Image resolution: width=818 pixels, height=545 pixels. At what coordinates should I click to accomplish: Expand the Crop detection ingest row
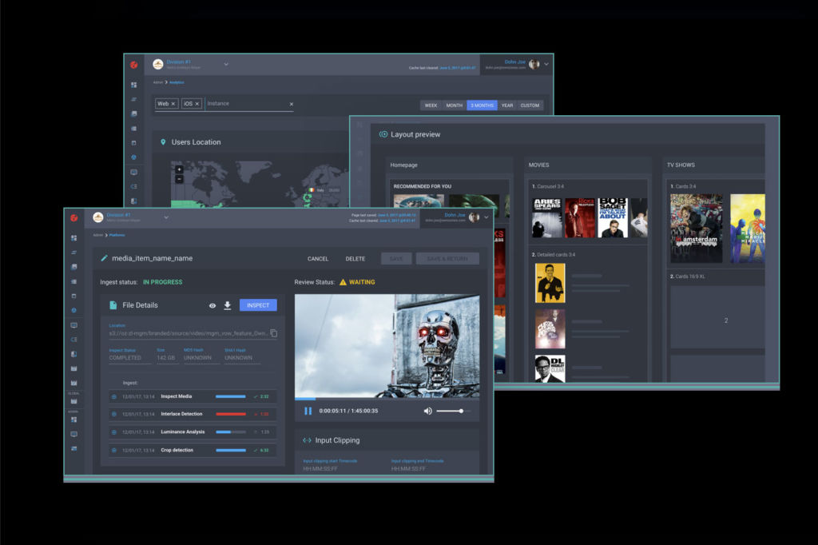pos(113,450)
